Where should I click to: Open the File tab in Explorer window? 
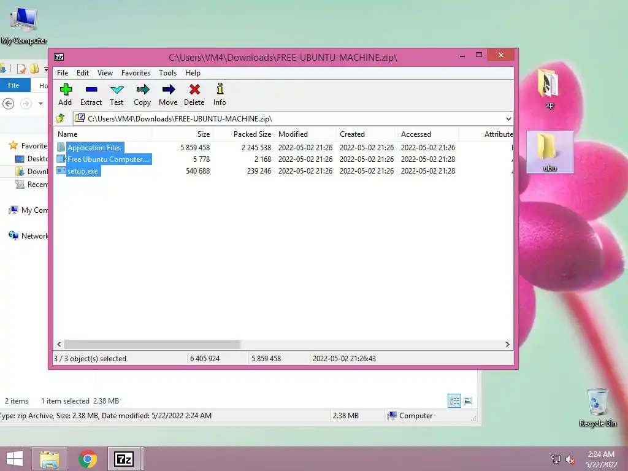pyautogui.click(x=13, y=85)
